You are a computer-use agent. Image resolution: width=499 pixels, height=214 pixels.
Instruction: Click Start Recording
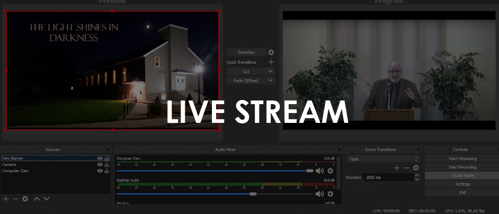[462, 167]
